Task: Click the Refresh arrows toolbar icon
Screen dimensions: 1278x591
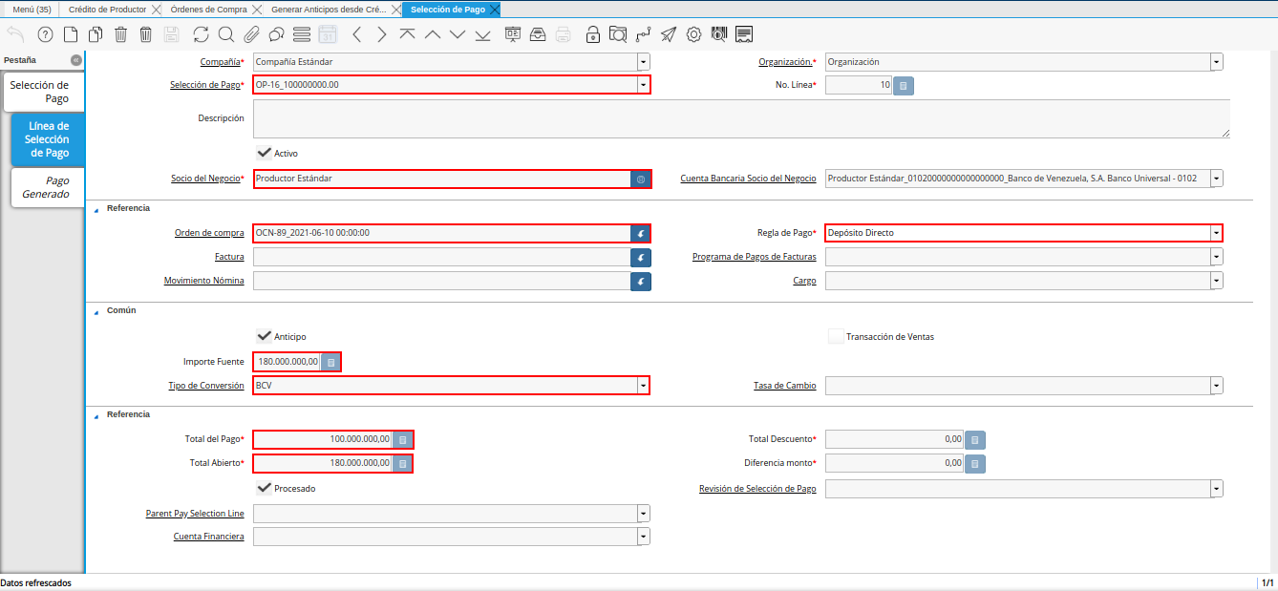Action: tap(201, 35)
